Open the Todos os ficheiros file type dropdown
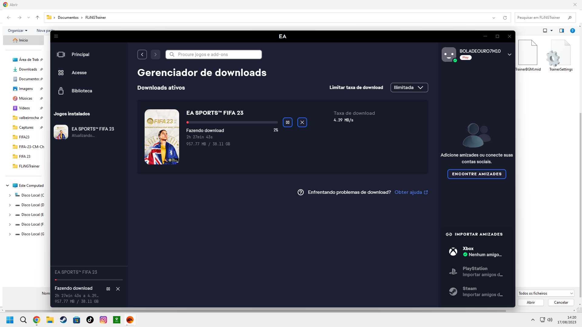The width and height of the screenshot is (582, 327). coord(546,293)
